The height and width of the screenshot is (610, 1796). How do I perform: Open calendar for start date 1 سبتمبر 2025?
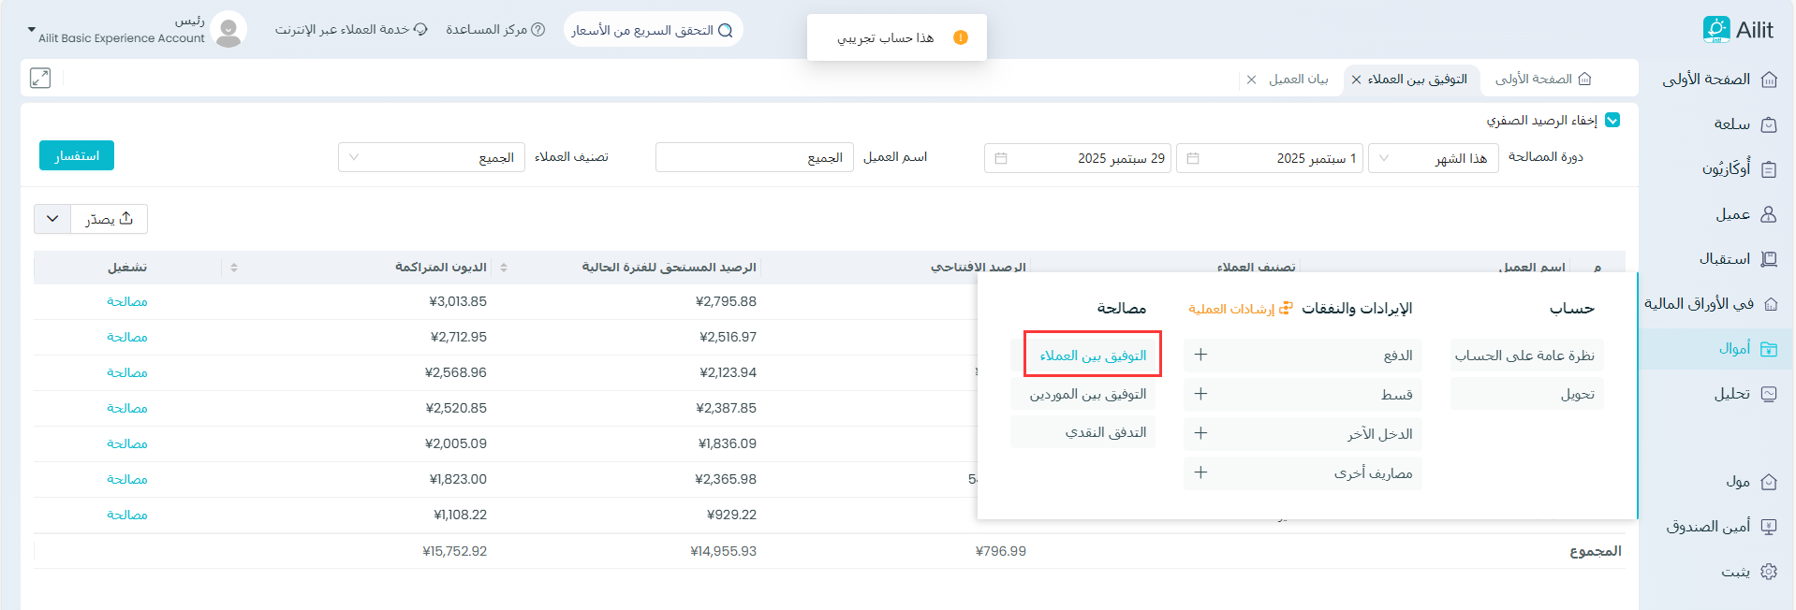[x=1193, y=158]
